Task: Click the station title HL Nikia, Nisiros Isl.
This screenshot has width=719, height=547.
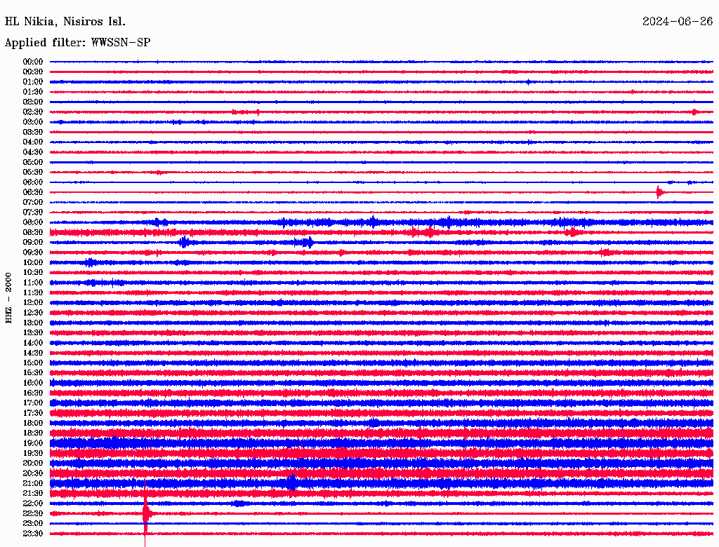Action: tap(65, 22)
